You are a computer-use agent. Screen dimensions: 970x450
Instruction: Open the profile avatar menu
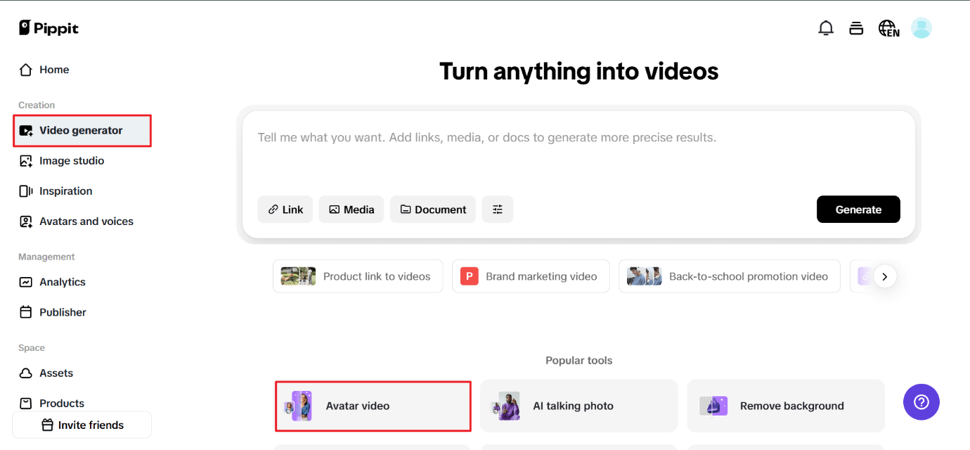921,27
